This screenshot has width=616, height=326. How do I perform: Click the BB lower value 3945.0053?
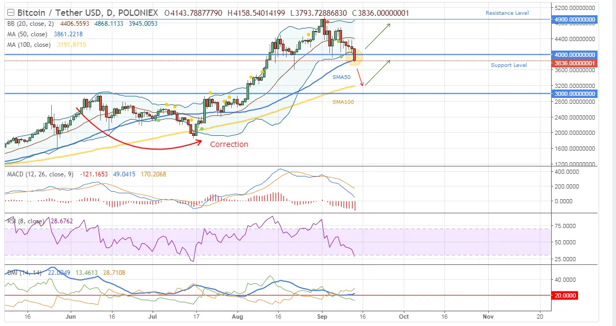pos(143,24)
